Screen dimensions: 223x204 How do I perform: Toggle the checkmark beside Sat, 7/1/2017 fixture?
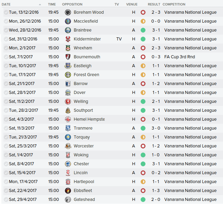pos(6,57)
